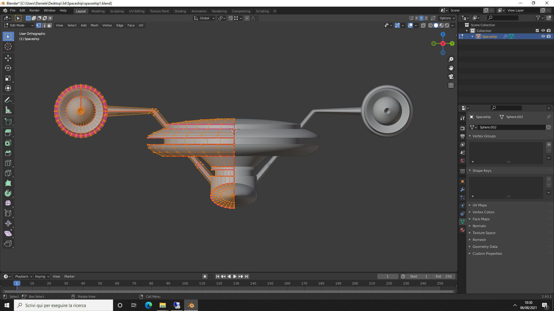Select the Rip Region tool
This screenshot has height=311, width=554.
point(8,244)
